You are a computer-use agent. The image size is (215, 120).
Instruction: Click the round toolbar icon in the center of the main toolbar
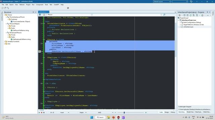tap(68, 8)
